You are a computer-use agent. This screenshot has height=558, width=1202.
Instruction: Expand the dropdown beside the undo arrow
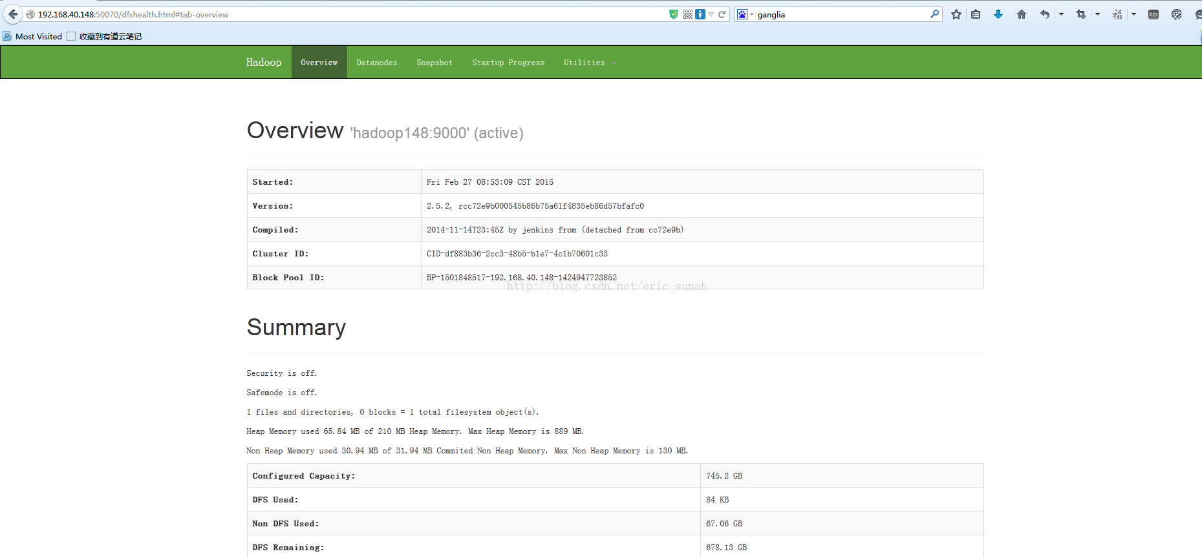pos(1061,14)
